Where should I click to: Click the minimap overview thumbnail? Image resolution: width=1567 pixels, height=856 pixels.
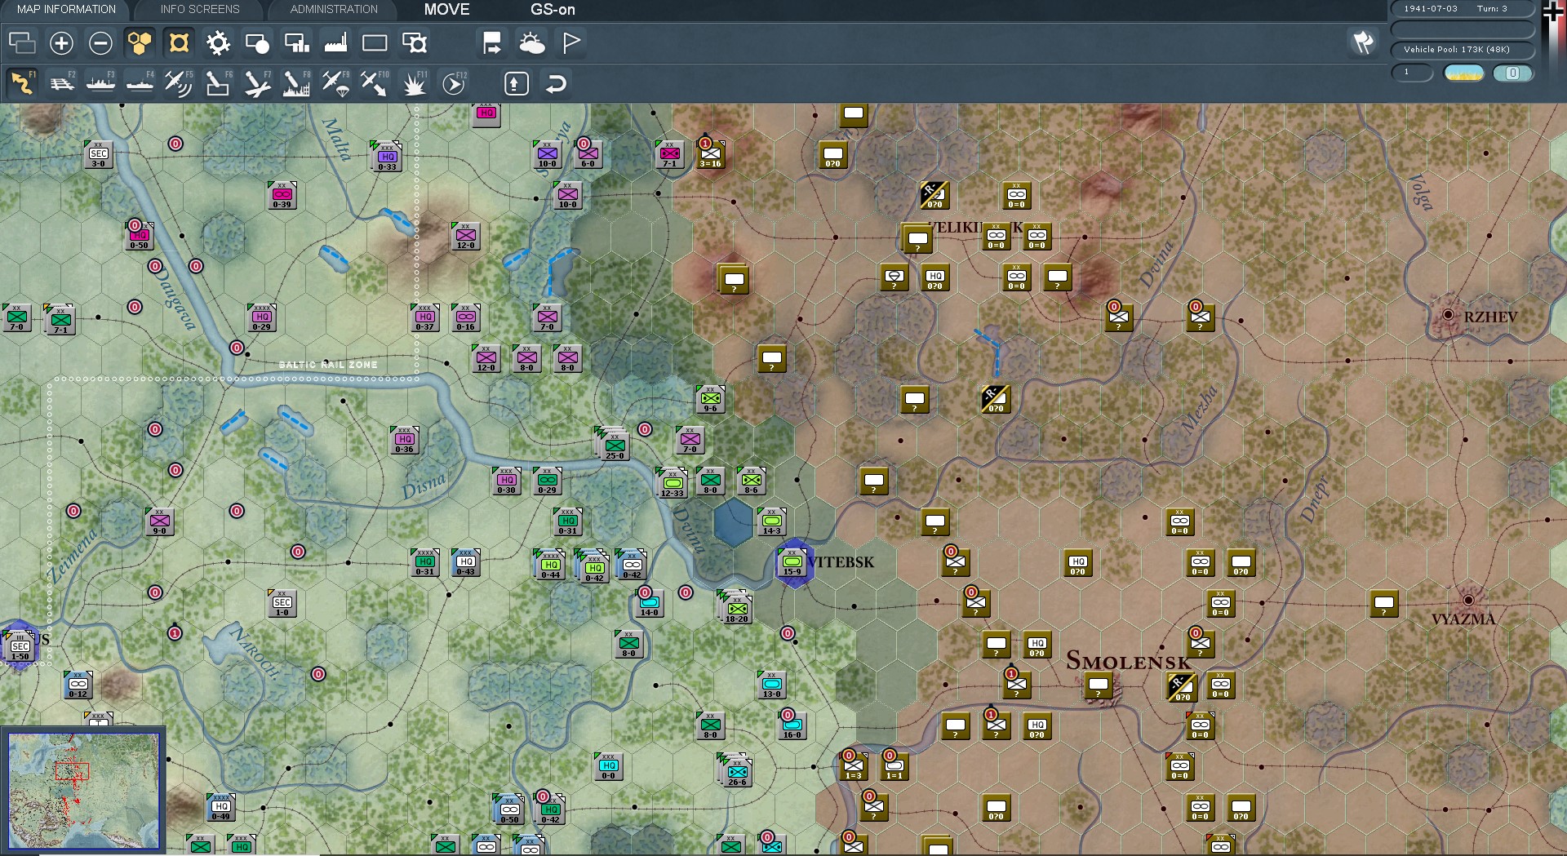pos(83,791)
